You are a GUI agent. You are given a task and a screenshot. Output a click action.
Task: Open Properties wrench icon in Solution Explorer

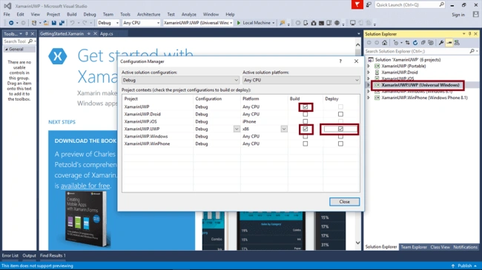pos(441,43)
